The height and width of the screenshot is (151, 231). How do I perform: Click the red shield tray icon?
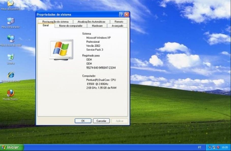[x=218, y=147]
